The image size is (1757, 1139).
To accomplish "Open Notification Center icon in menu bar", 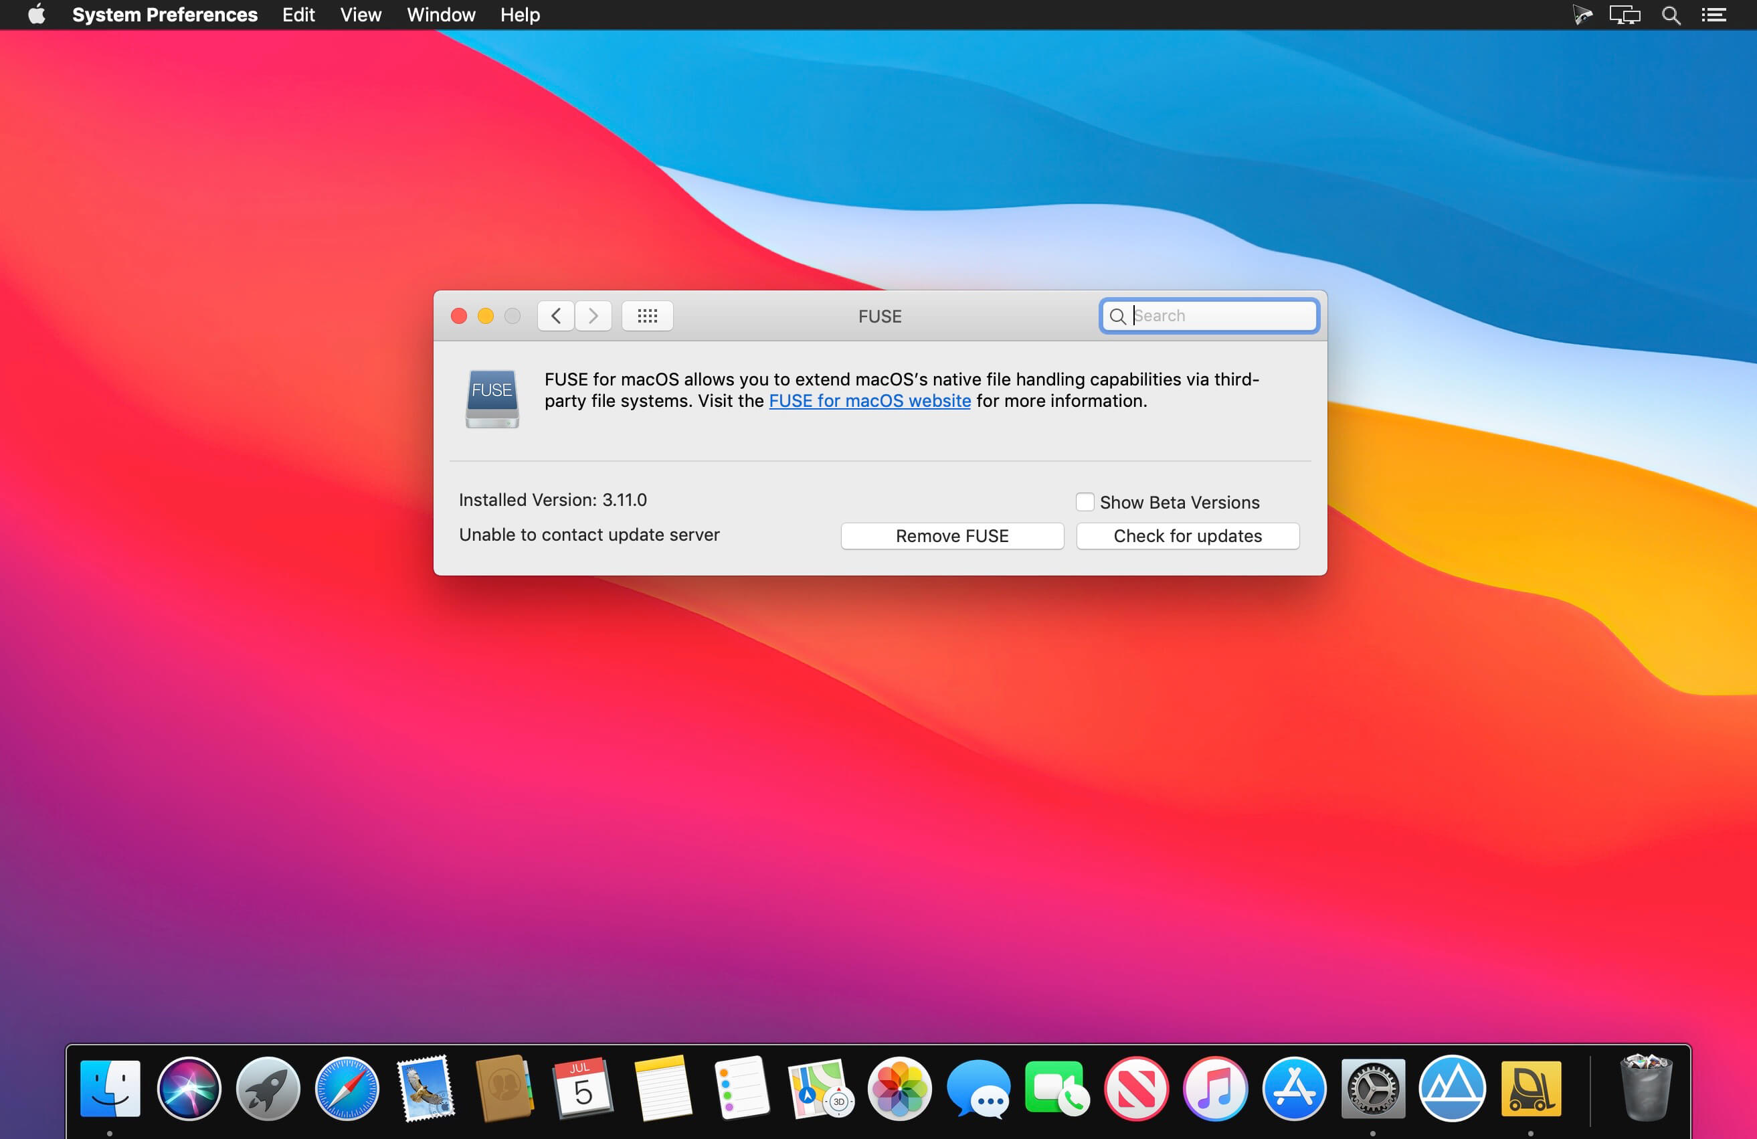I will (x=1714, y=15).
